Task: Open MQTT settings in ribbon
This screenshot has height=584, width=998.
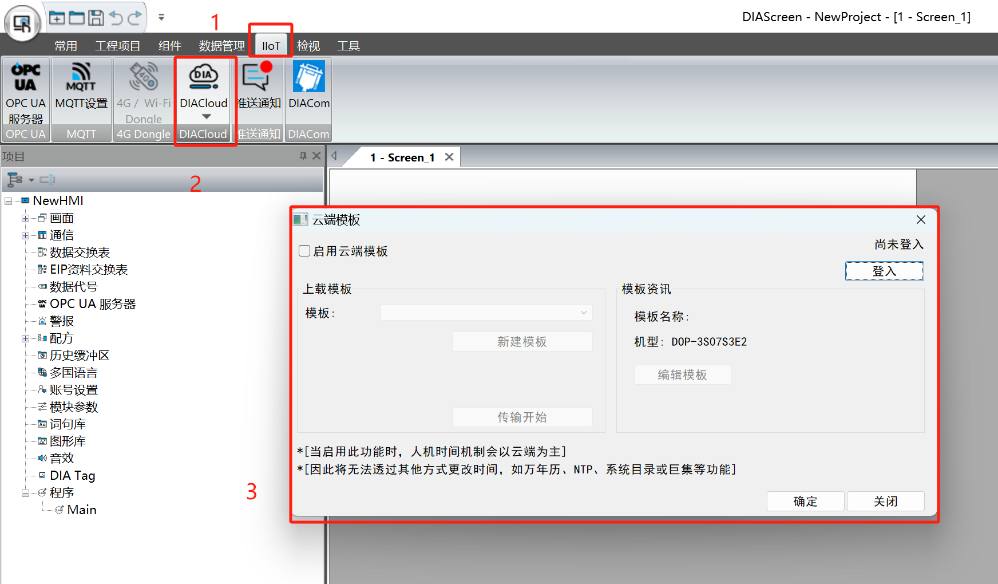Action: coord(81,86)
